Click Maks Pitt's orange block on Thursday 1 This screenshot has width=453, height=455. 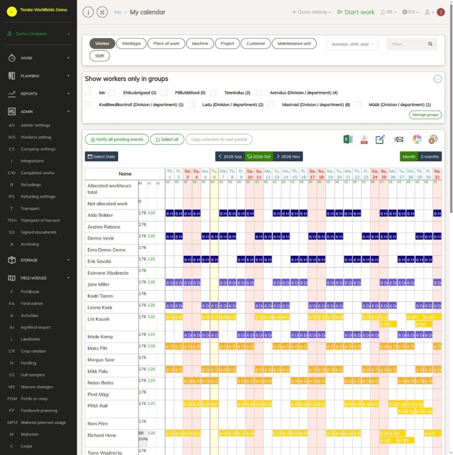click(x=170, y=347)
